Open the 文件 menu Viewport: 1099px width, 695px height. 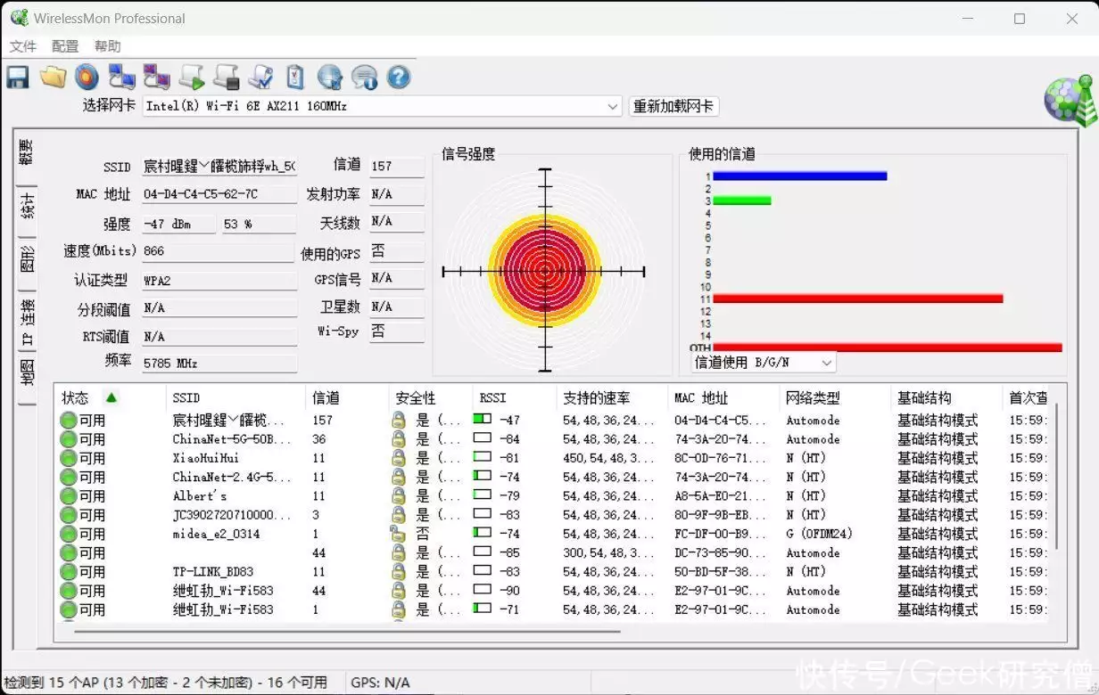pyautogui.click(x=23, y=46)
